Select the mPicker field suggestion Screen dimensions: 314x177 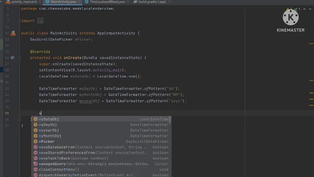[101, 142]
